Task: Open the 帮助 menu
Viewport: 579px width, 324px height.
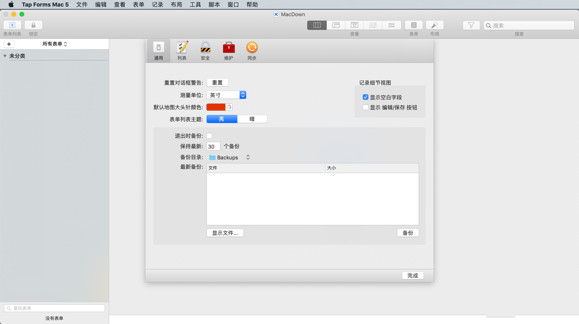Action: coord(252,4)
